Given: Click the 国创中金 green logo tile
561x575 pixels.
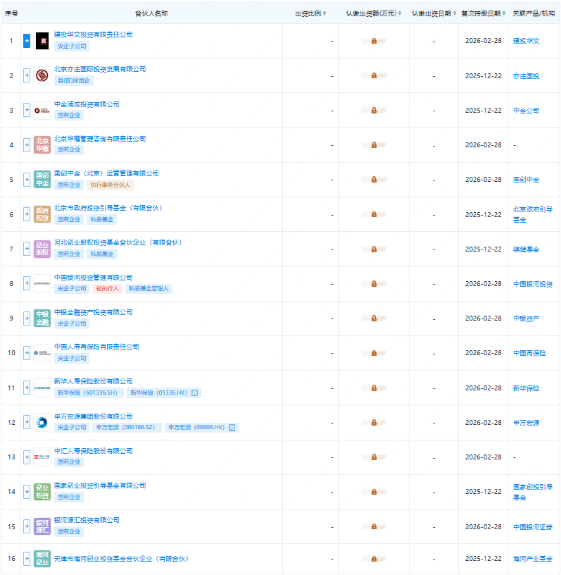Looking at the screenshot, I should (x=42, y=179).
